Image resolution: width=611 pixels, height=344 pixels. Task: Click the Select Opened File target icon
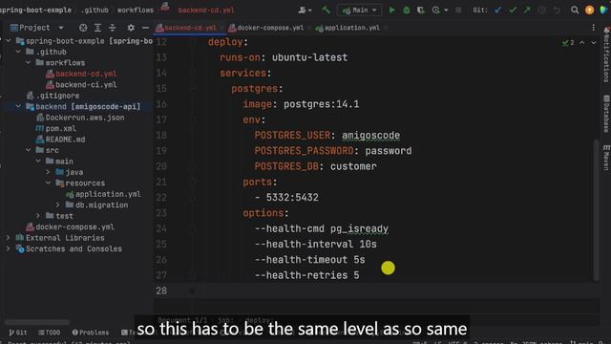click(83, 28)
